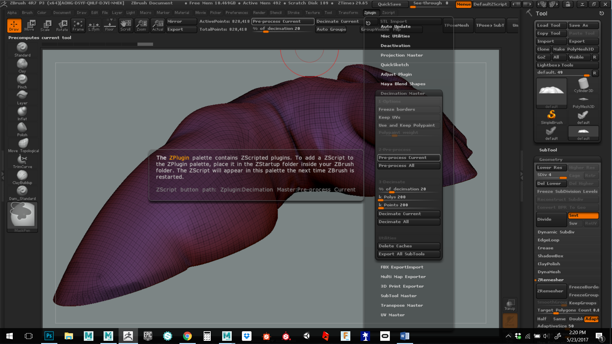Collapse the Decimation Master section
This screenshot has width=612, height=344.
(403, 94)
